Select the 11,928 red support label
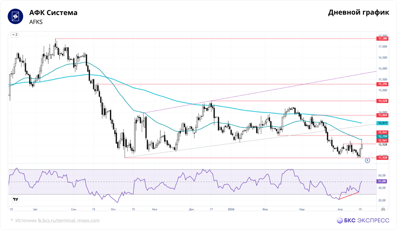Image resolution: width=397 pixels, height=230 pixels. coord(383,158)
